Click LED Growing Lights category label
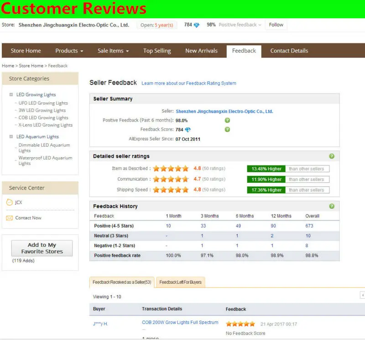Screen dimensions: 365x340 click(36, 95)
